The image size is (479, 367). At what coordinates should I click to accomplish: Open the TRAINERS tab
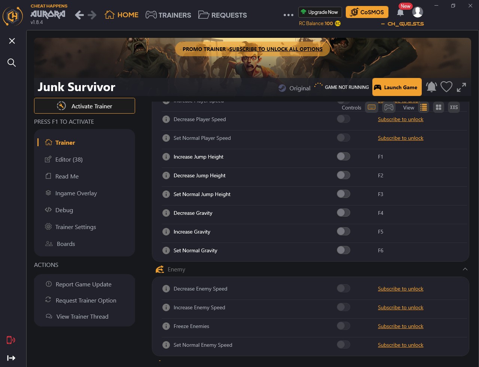[168, 15]
